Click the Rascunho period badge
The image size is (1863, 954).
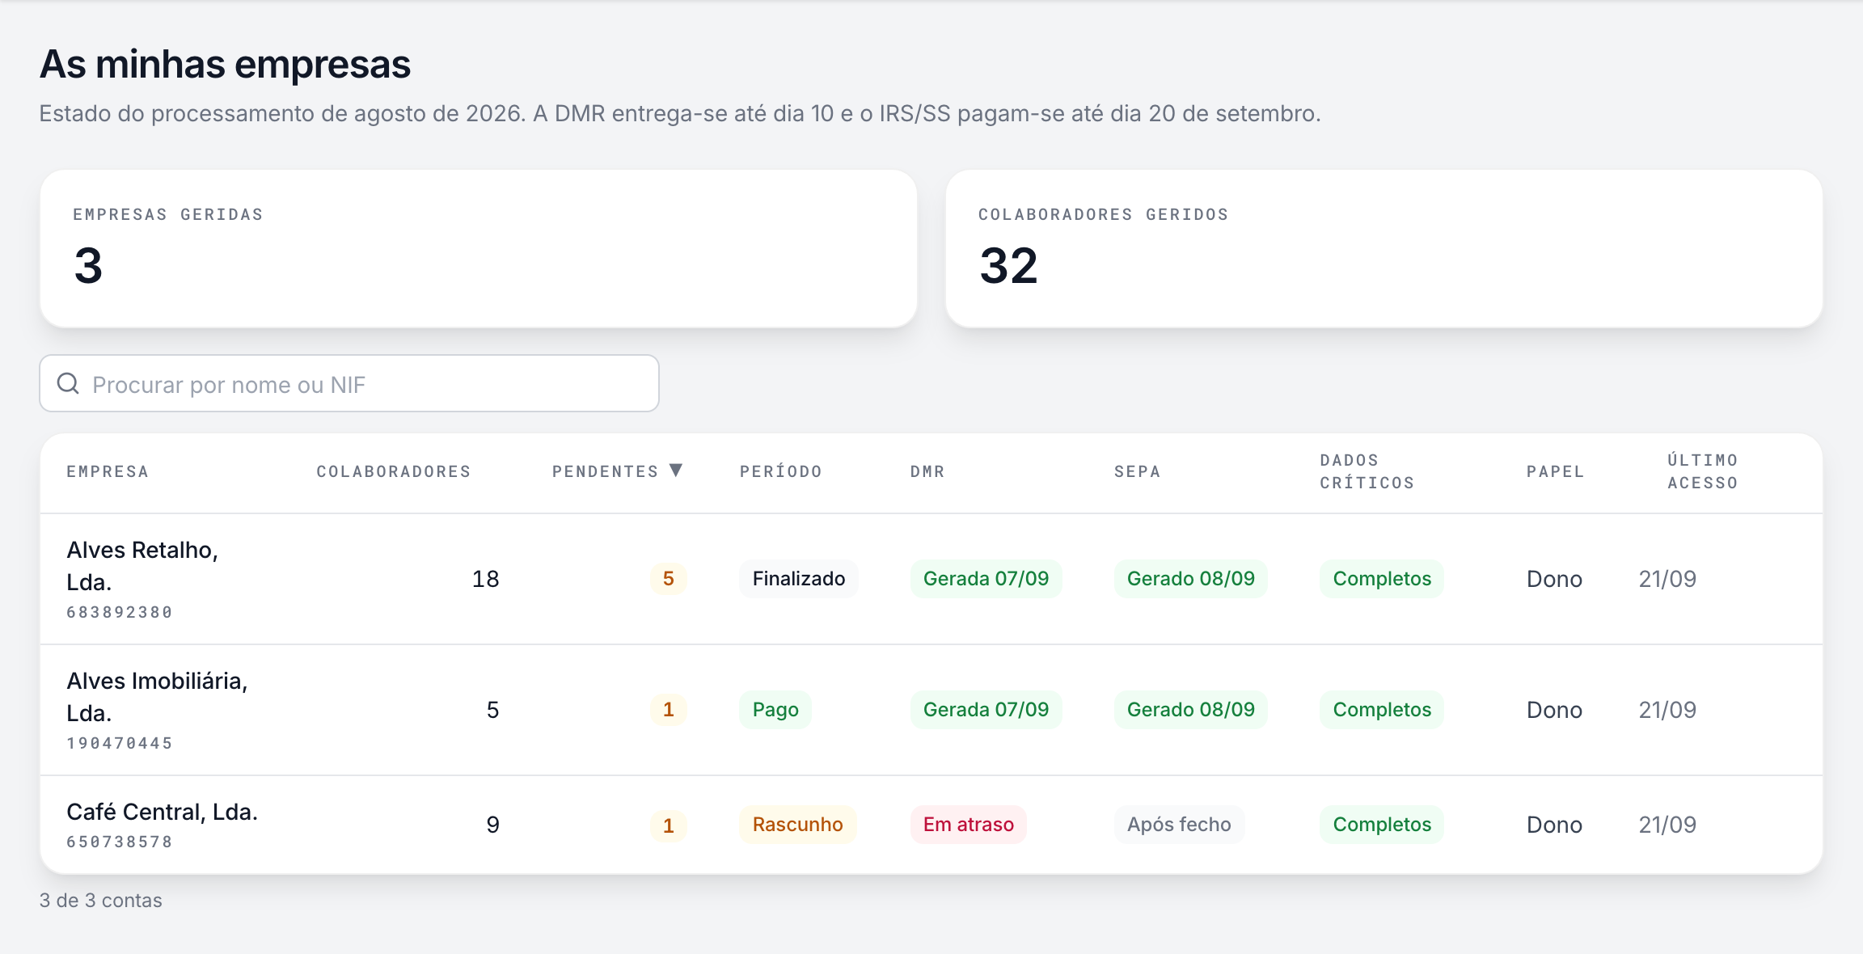[x=798, y=825]
